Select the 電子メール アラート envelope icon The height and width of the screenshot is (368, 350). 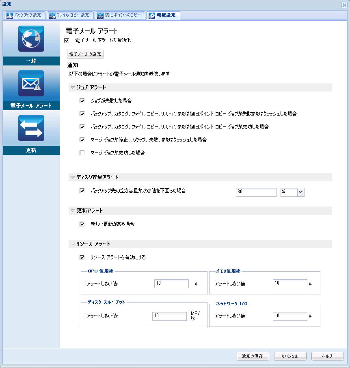pyautogui.click(x=31, y=83)
